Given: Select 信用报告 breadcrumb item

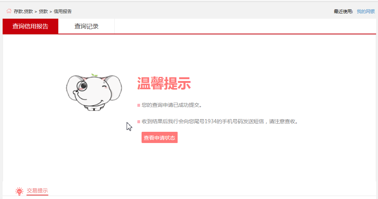Looking at the screenshot, I should [63, 11].
